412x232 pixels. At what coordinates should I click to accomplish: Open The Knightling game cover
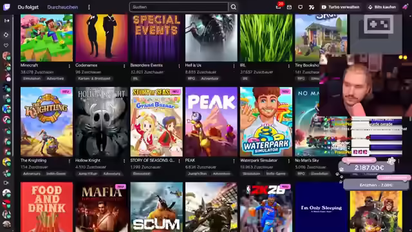click(x=47, y=122)
